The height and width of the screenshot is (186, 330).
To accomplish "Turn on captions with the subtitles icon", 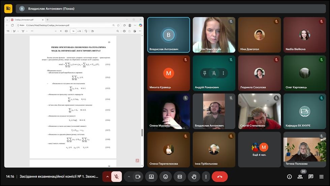I will (180, 177).
